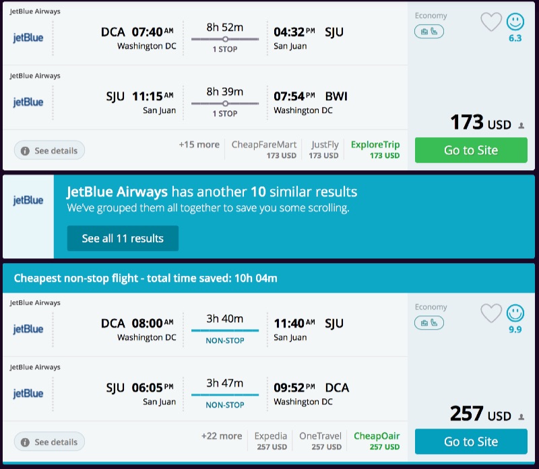Click the 6.3 smiley rating icon

tap(515, 22)
